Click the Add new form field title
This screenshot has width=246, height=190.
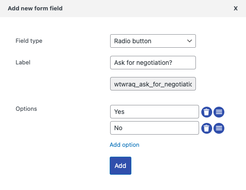[x=35, y=8]
